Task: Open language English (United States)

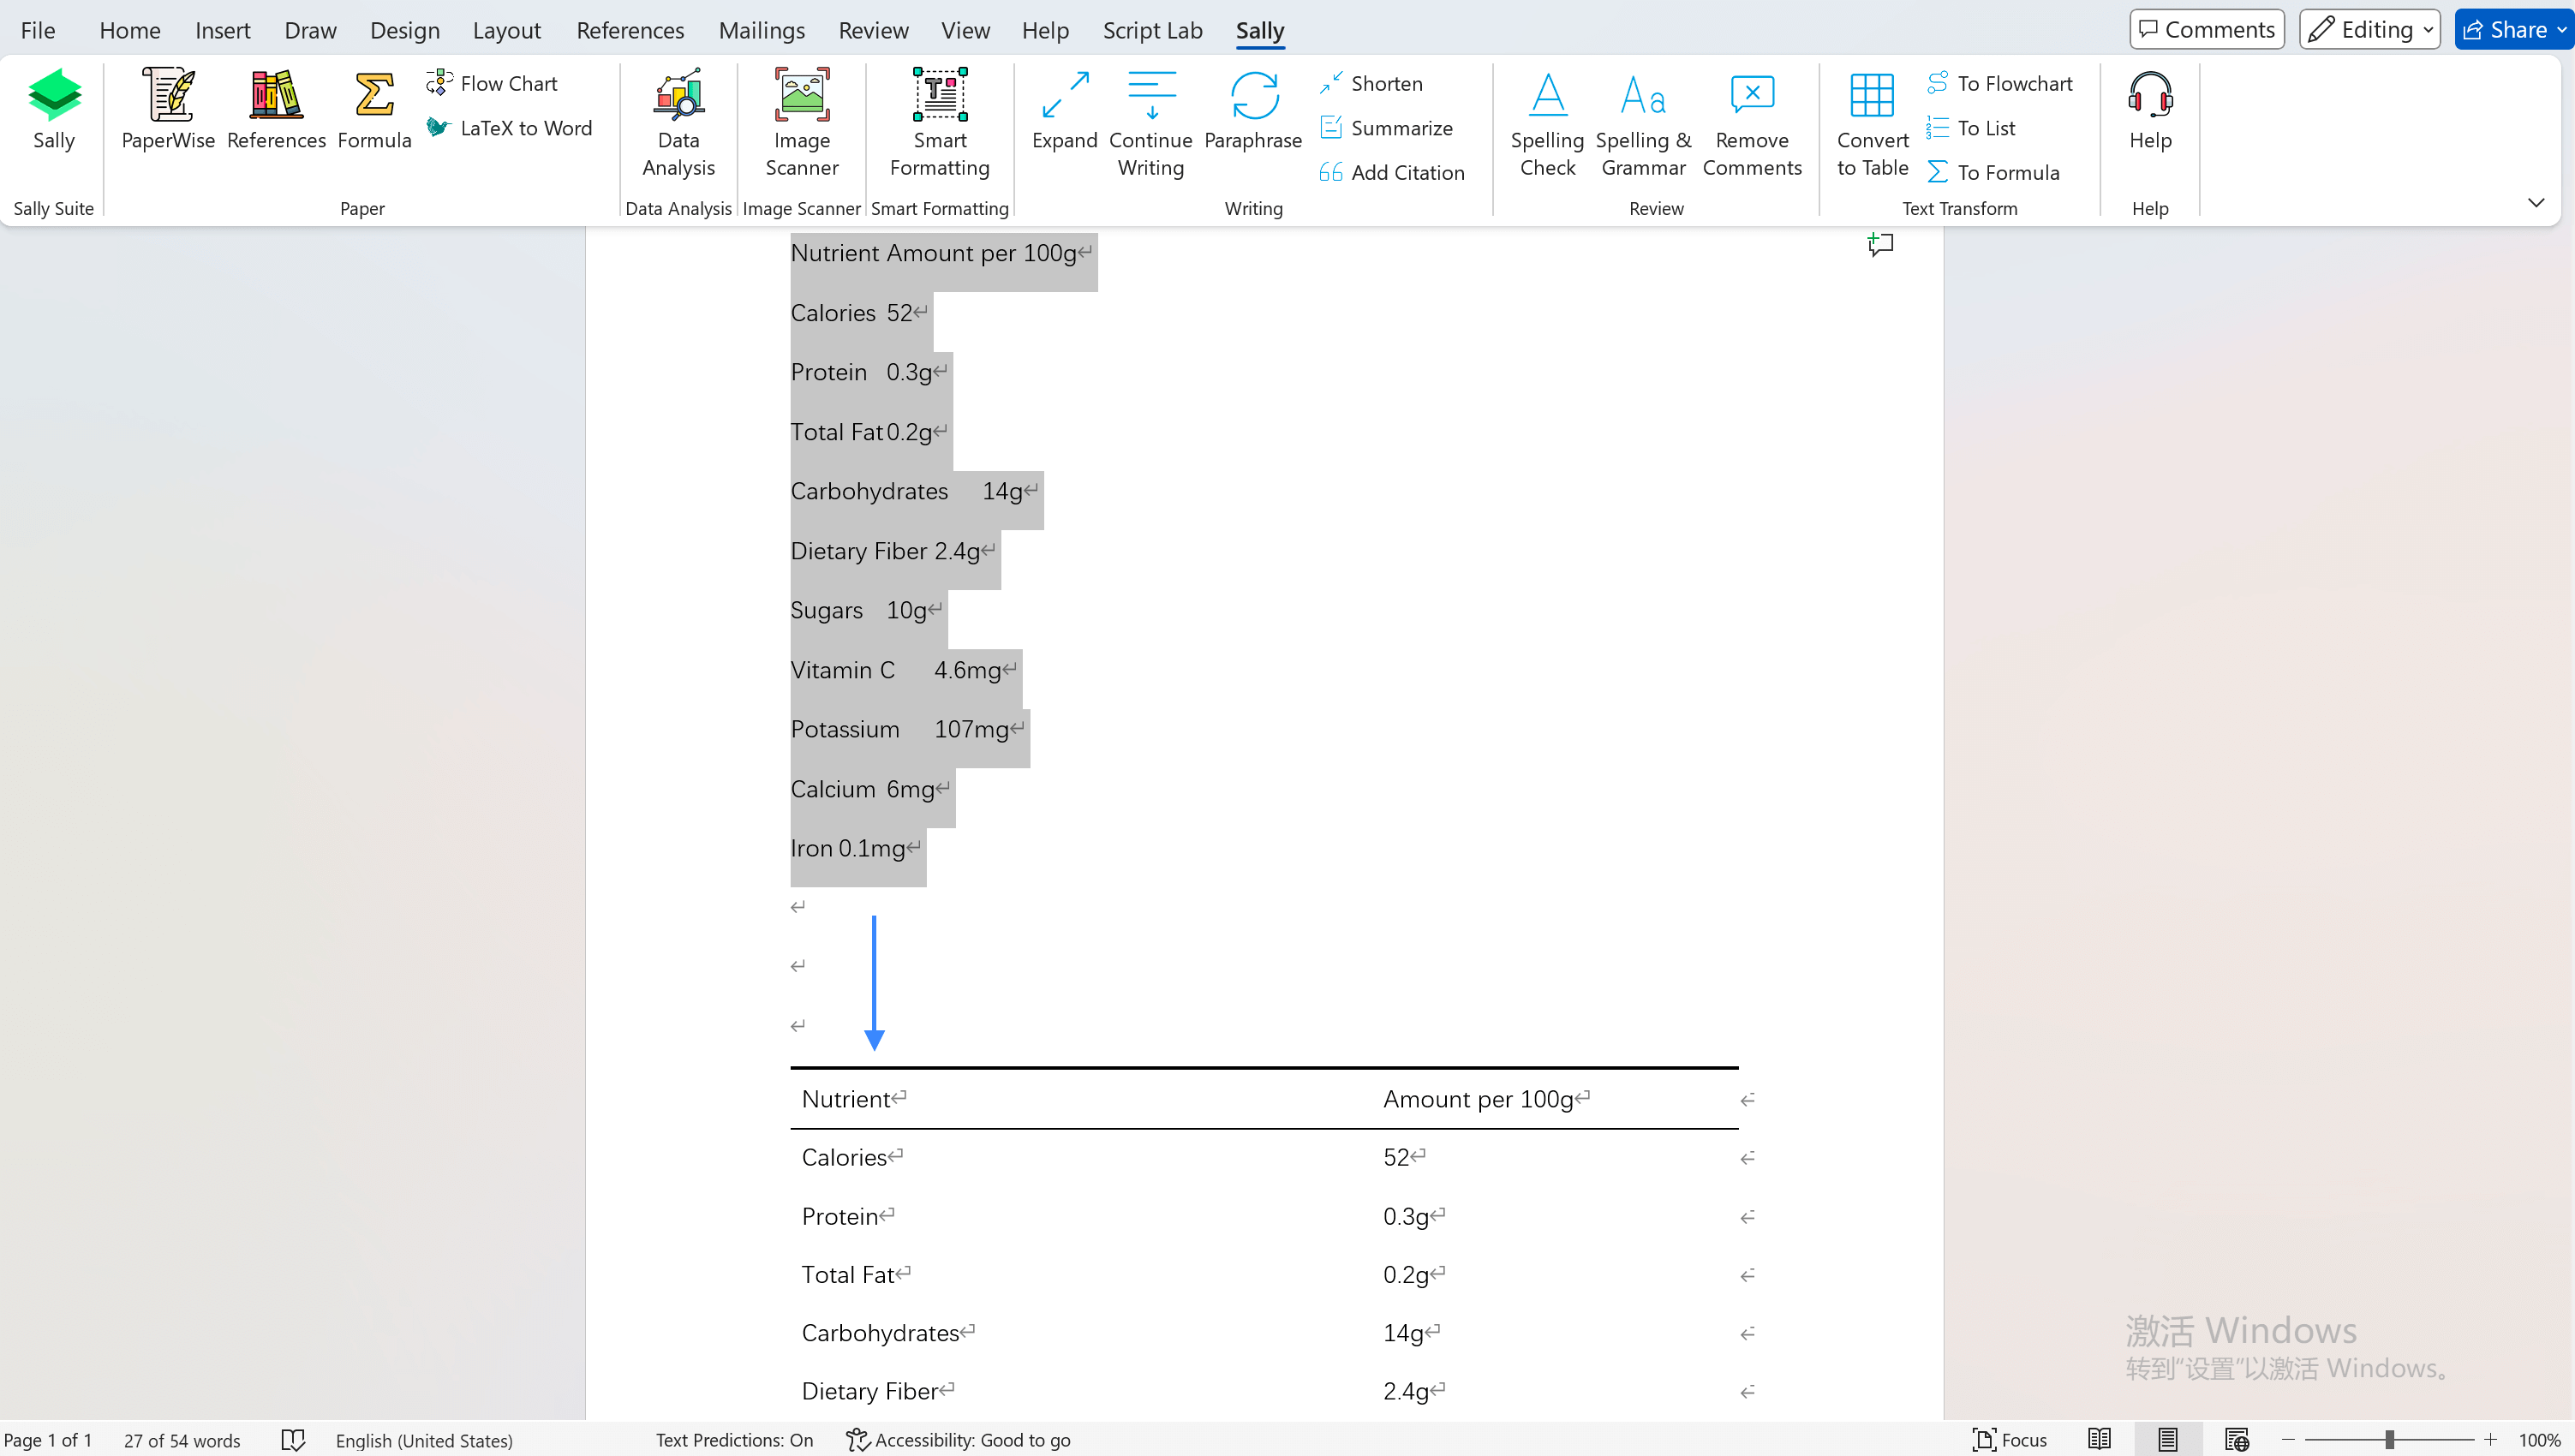Action: tap(424, 1440)
